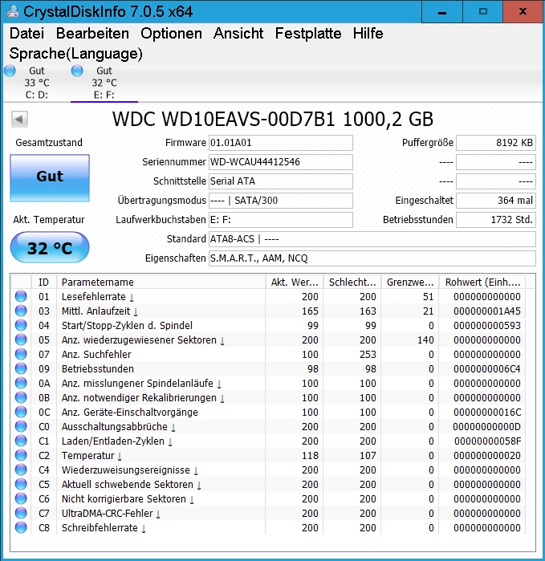Click raw value 000000001A45
This screenshot has height=561, width=545.
487,311
